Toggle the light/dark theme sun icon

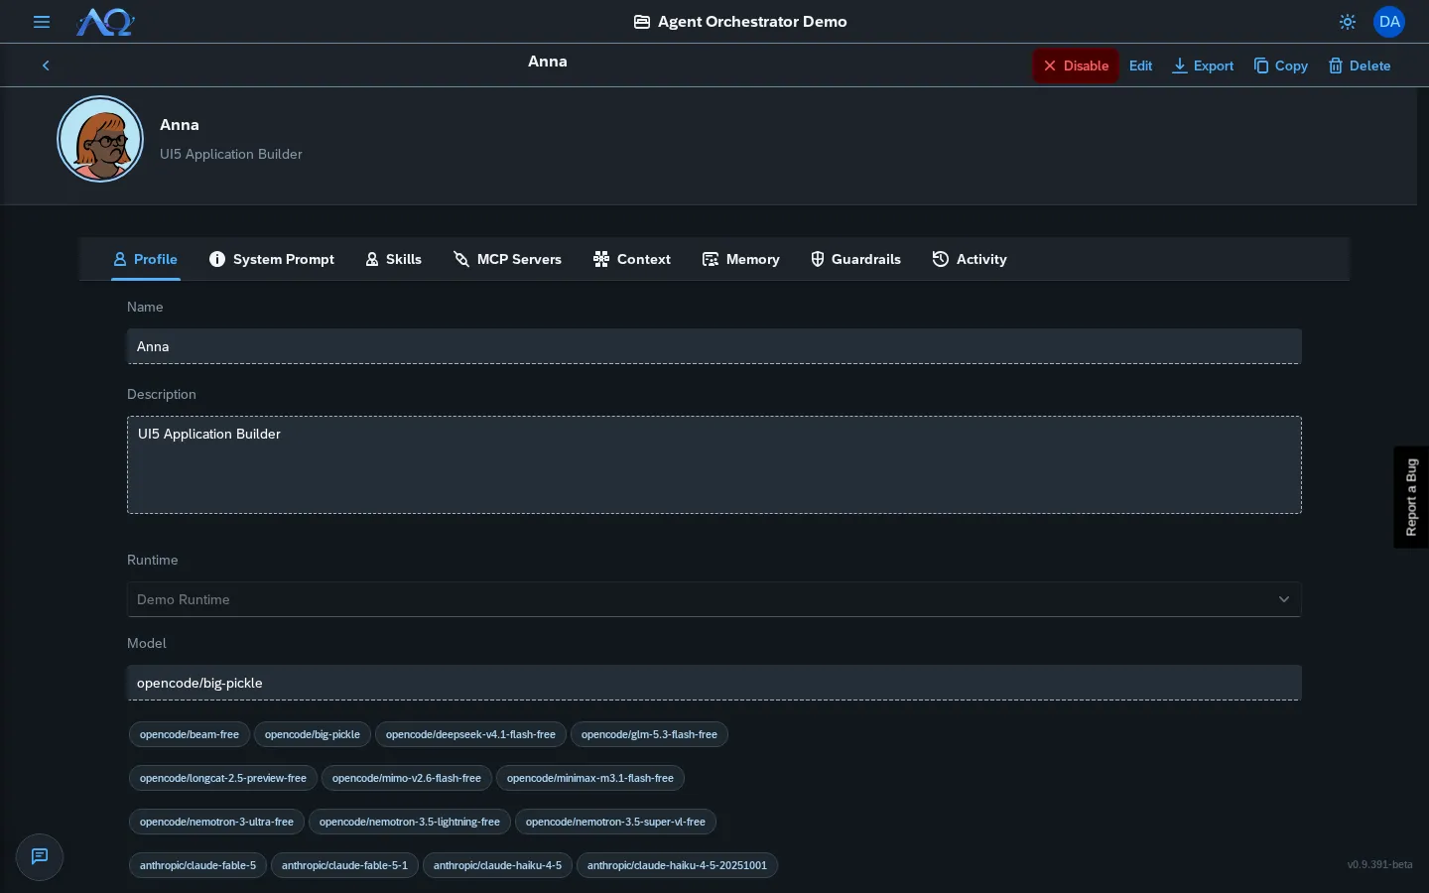(x=1347, y=22)
